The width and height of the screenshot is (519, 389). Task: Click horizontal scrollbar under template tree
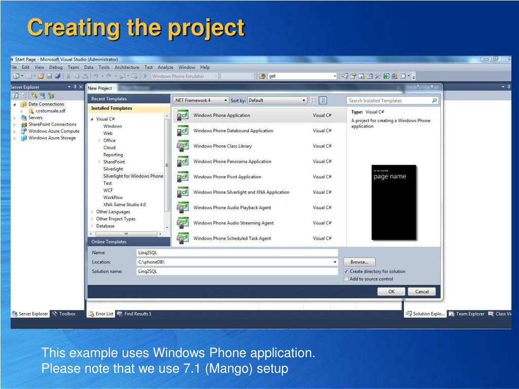point(126,234)
